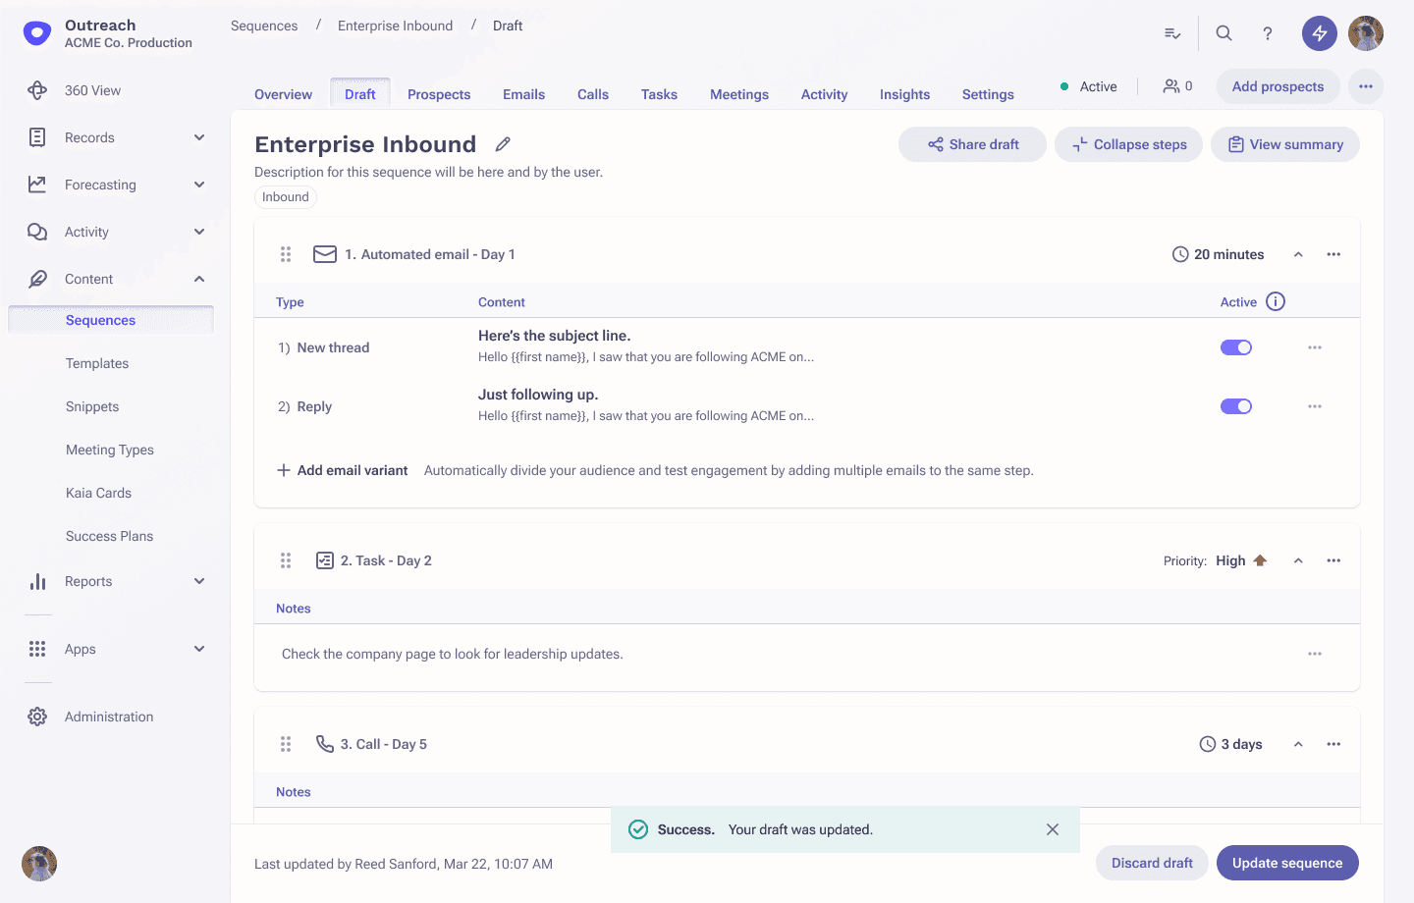1414x903 pixels.
Task: Open more options for Call step 3
Action: pos(1333,744)
